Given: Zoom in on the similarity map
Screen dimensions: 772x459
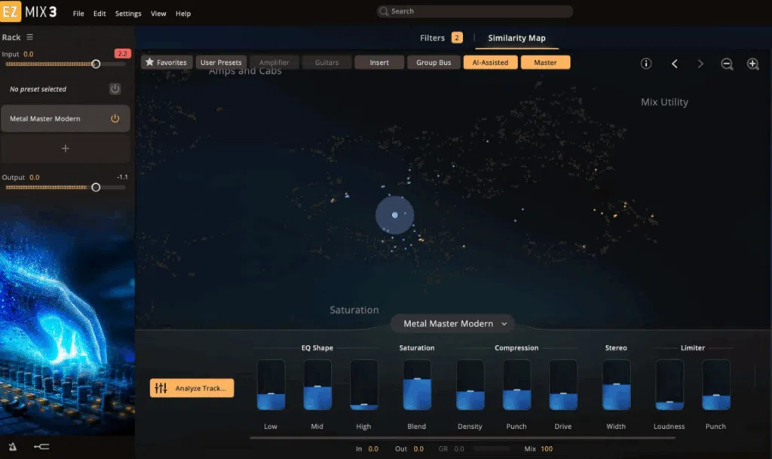Looking at the screenshot, I should [752, 64].
